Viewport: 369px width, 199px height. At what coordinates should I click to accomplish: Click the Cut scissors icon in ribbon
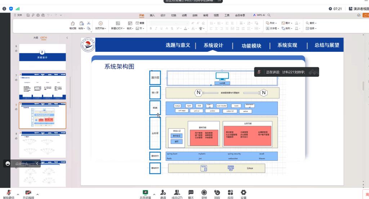pyautogui.click(x=89, y=23)
